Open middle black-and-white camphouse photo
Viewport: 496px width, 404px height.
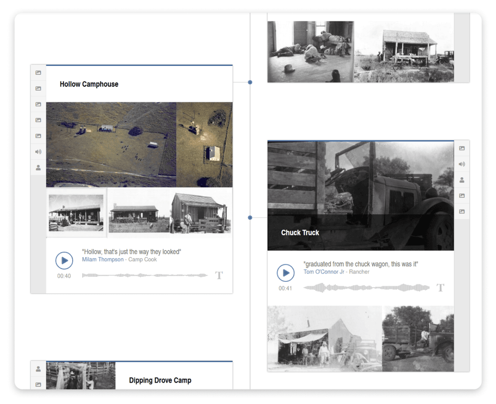139,213
